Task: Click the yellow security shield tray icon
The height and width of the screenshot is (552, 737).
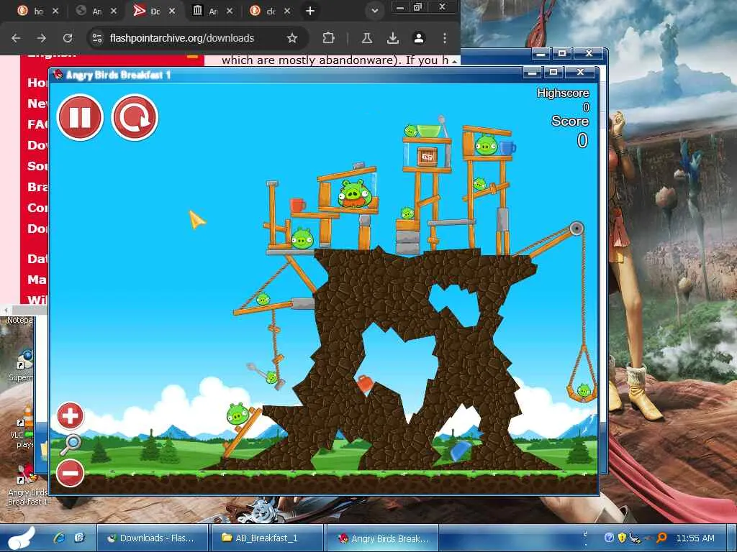Action: coord(623,538)
